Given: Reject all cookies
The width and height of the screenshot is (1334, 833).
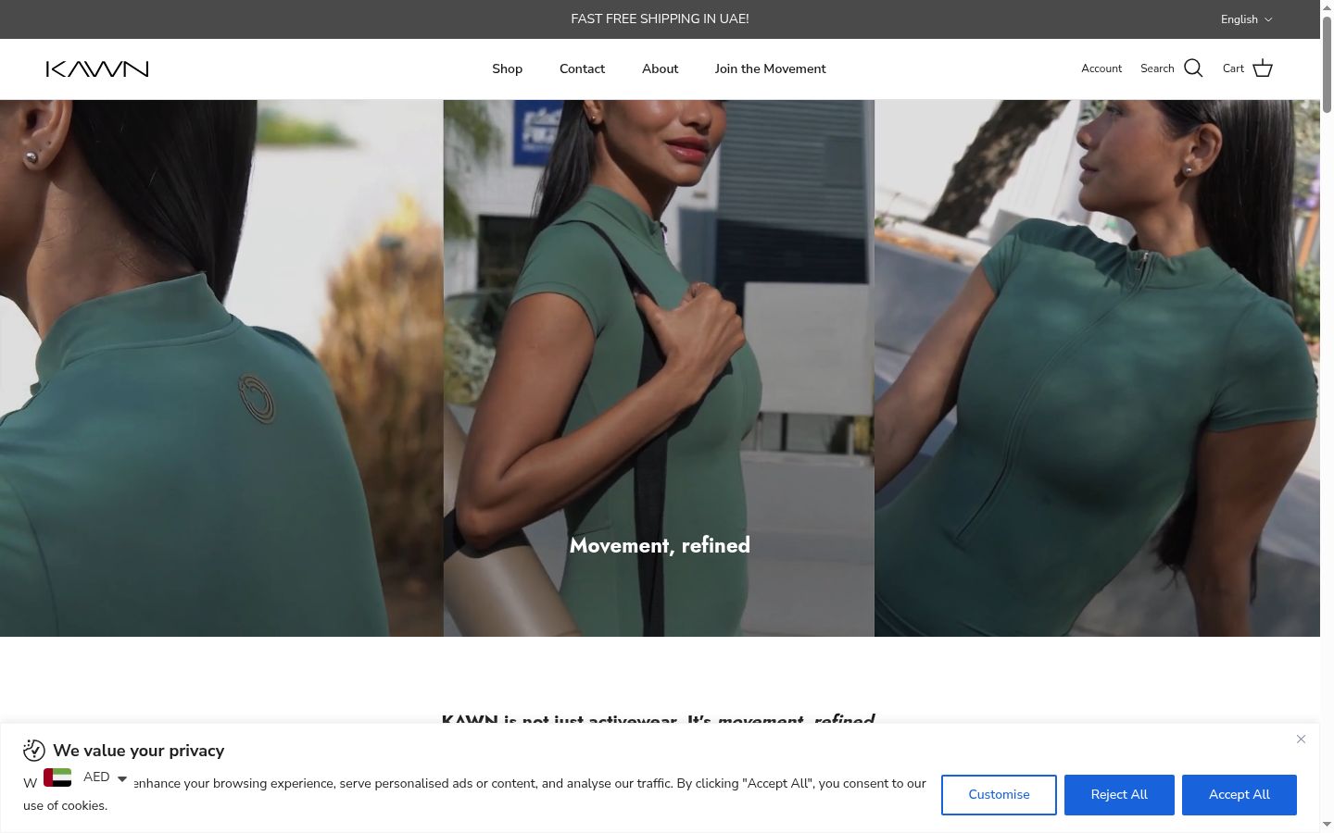Looking at the screenshot, I should (1119, 795).
